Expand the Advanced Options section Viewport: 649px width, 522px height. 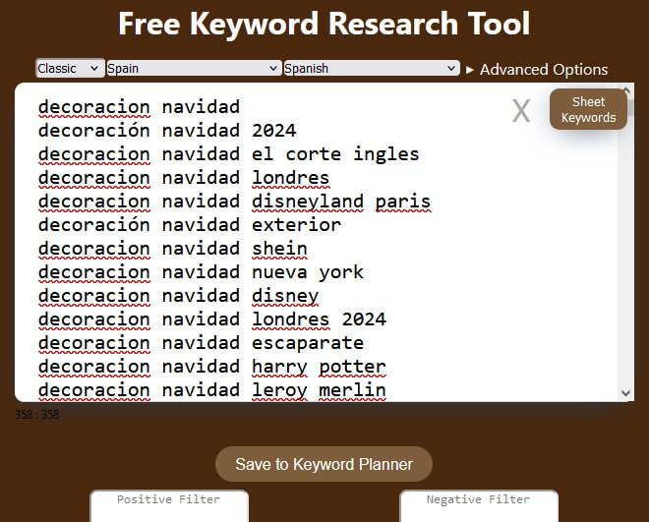537,69
